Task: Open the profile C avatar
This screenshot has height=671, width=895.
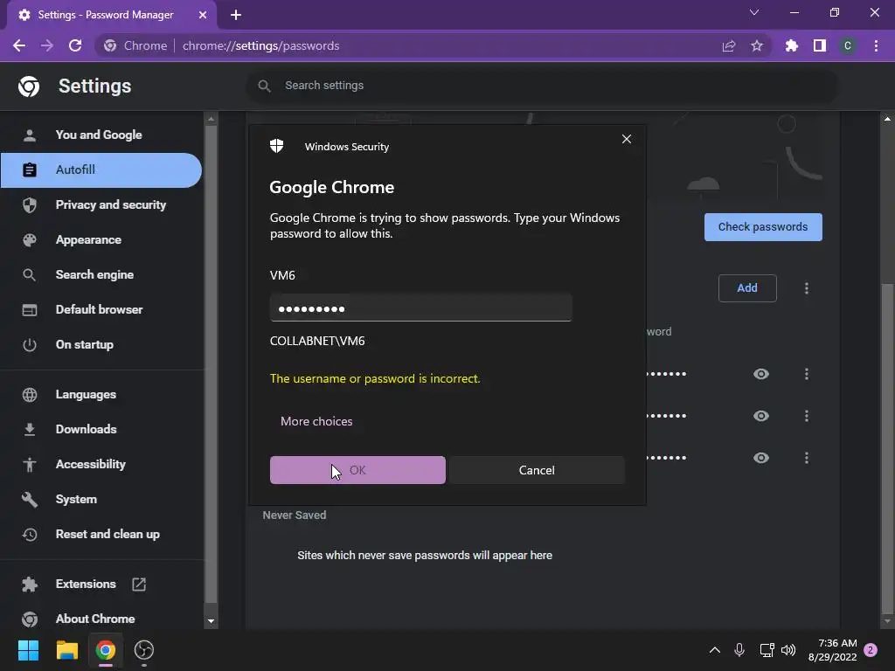Action: (847, 45)
